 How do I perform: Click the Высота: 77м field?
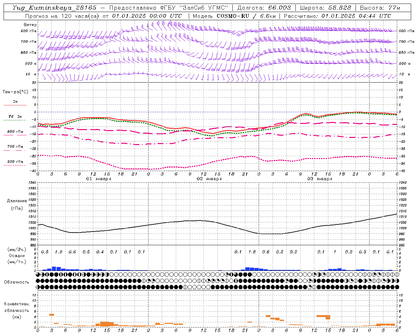coord(380,8)
